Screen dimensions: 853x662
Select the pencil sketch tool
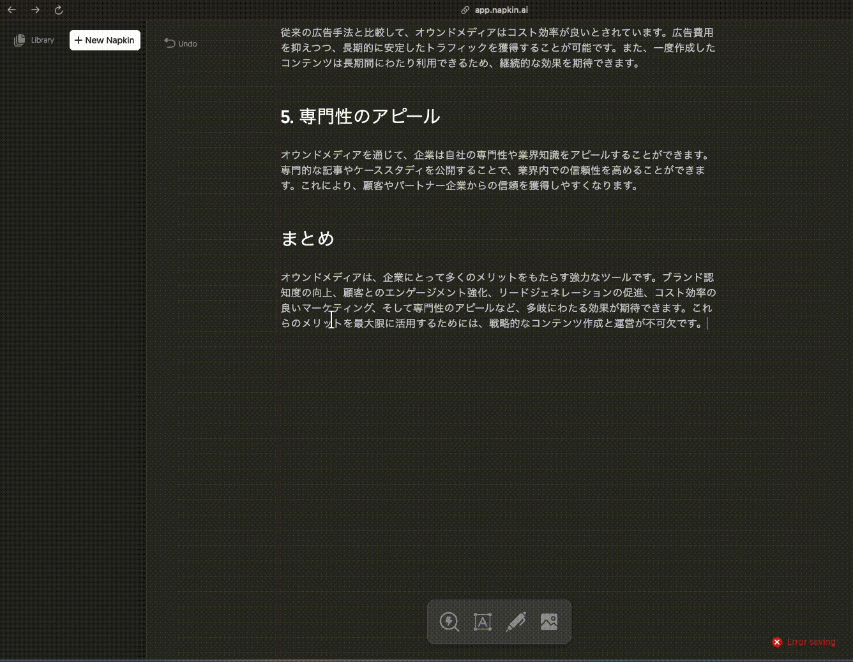(x=516, y=622)
